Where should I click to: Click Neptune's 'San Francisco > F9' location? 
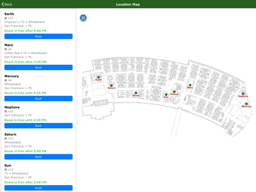click(18, 115)
